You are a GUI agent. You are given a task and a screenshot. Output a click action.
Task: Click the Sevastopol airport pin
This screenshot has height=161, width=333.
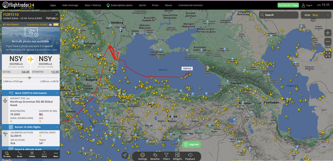point(160,50)
